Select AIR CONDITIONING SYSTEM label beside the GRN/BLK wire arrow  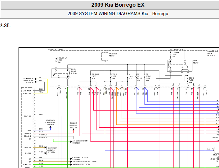tap(81, 142)
